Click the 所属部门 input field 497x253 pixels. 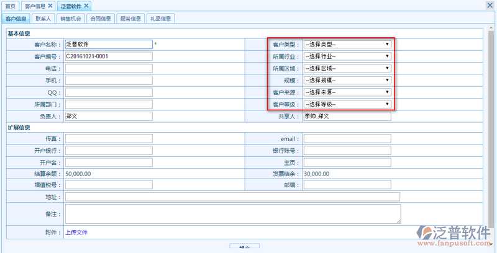click(x=109, y=104)
